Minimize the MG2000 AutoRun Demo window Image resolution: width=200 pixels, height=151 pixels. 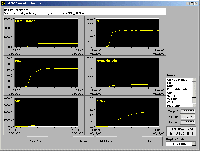coord(188,3)
